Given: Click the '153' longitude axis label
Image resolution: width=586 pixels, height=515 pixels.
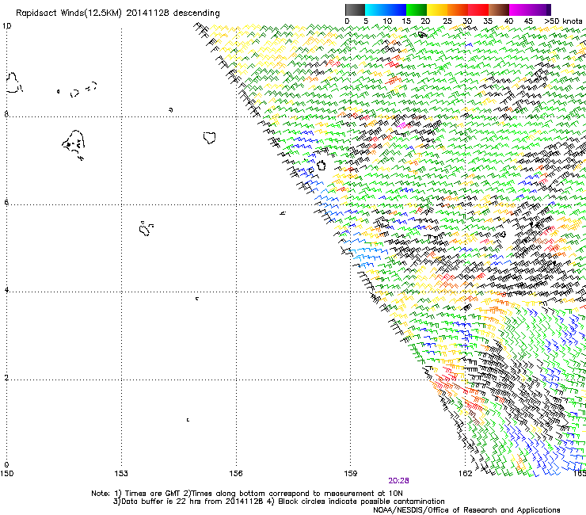Looking at the screenshot, I should (x=121, y=474).
